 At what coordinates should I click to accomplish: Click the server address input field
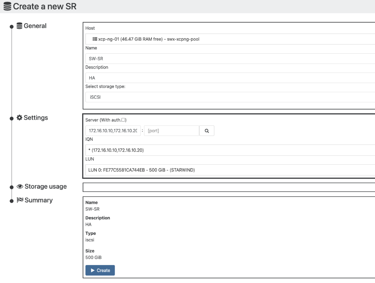pyautogui.click(x=113, y=131)
